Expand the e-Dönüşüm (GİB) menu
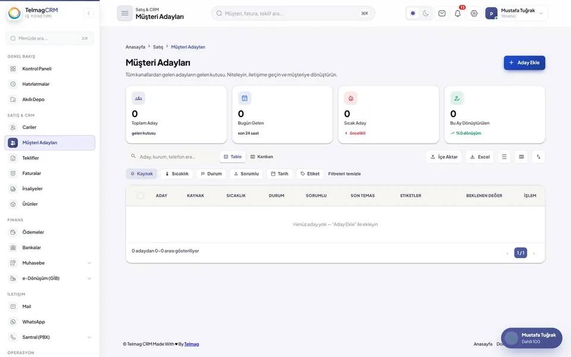This screenshot has width=571, height=357. 49,278
